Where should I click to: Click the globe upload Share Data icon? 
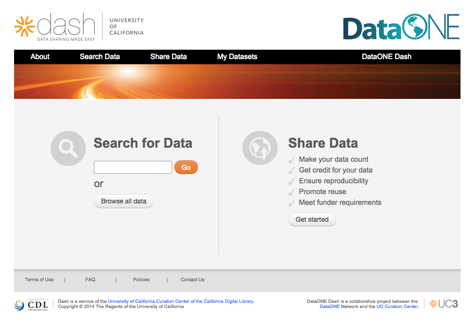[260, 148]
